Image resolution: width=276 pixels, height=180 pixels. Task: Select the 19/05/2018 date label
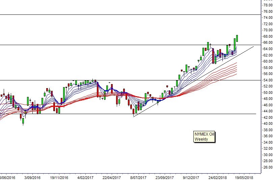[244, 178]
